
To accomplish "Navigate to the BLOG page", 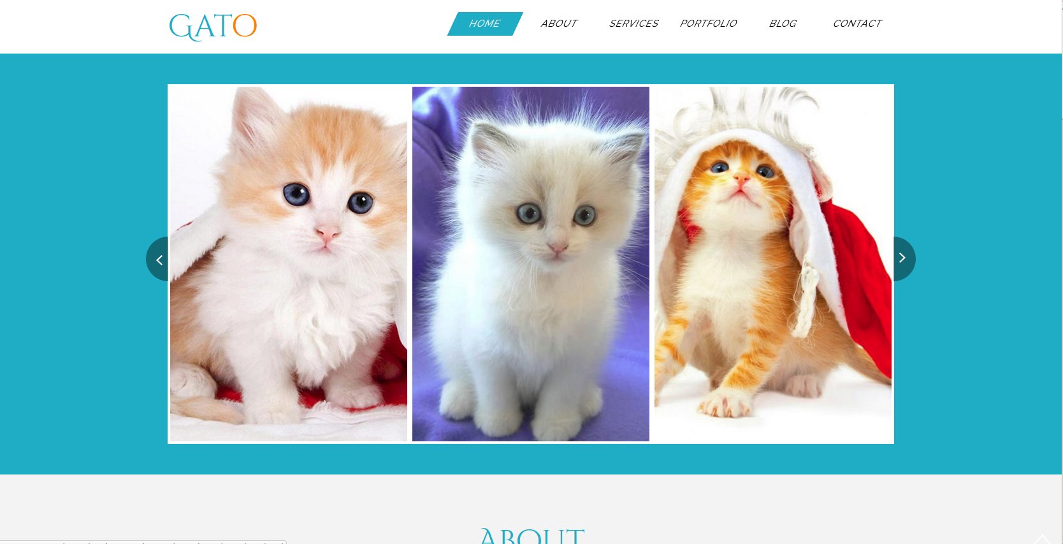I will click(783, 24).
